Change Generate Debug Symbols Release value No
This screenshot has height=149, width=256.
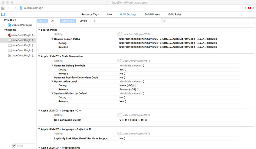coord(122,73)
